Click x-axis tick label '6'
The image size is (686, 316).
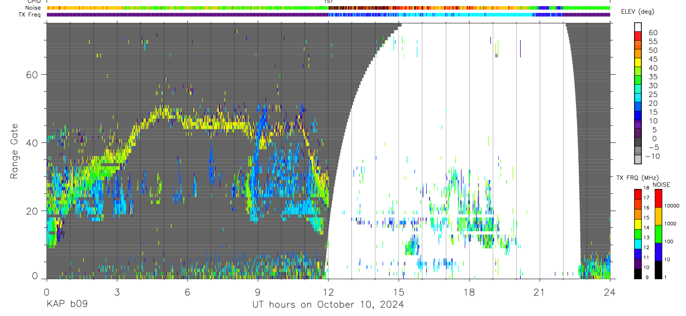(x=187, y=292)
